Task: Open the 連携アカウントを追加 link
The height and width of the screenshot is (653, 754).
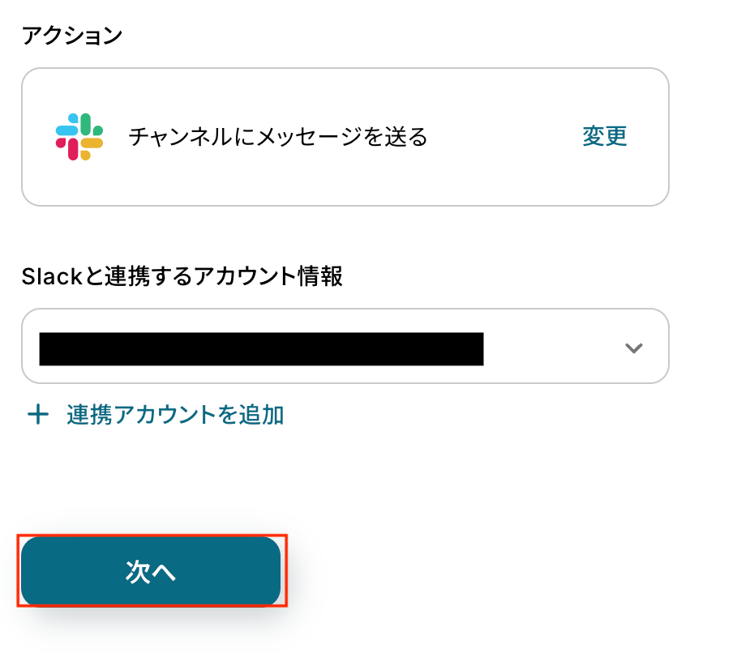Action: (x=175, y=416)
